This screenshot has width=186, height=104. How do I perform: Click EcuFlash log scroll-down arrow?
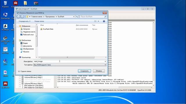154,86
